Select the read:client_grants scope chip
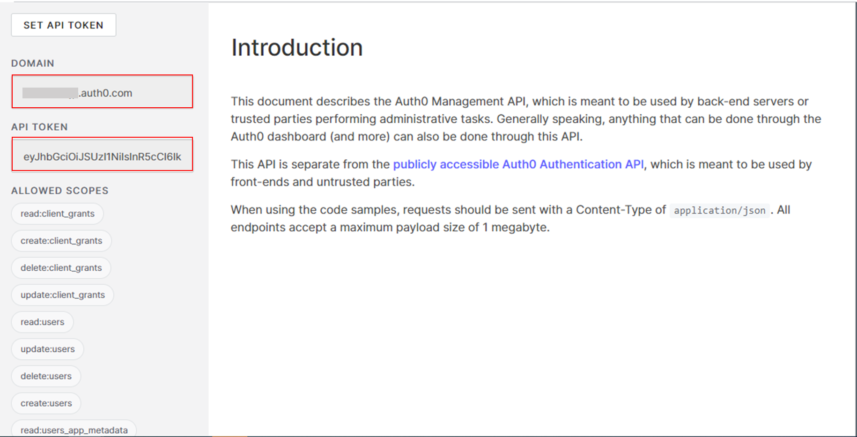Viewport: 857px width, 437px height. tap(57, 214)
